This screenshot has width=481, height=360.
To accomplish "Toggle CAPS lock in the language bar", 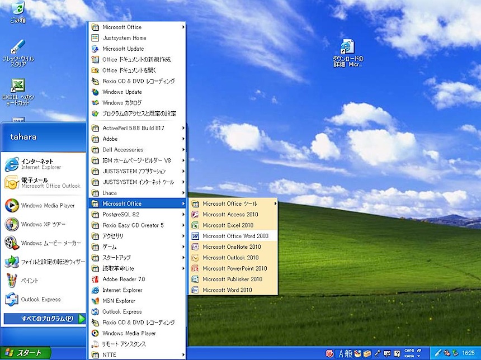I will click(x=409, y=350).
